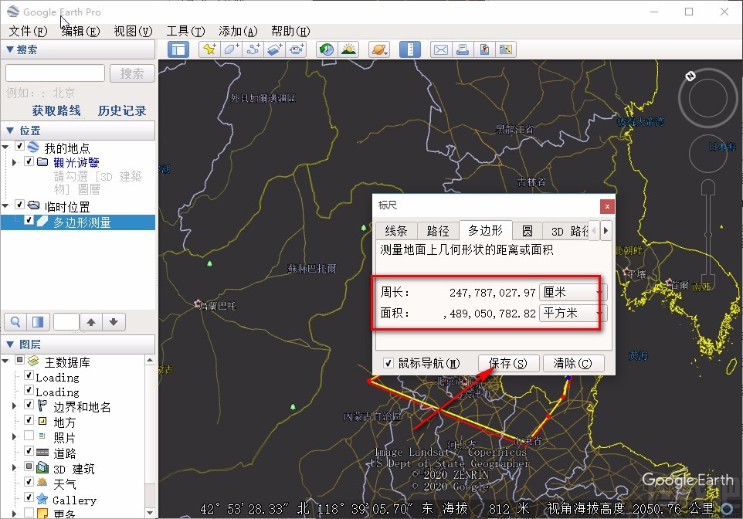Viewport: 743px width, 519px height.
Task: Click the 搜索 search button
Action: [x=132, y=73]
